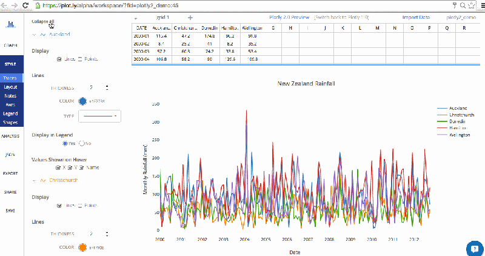485x256 pixels.
Task: Open the SHARE sidebar menu
Action: [10, 192]
